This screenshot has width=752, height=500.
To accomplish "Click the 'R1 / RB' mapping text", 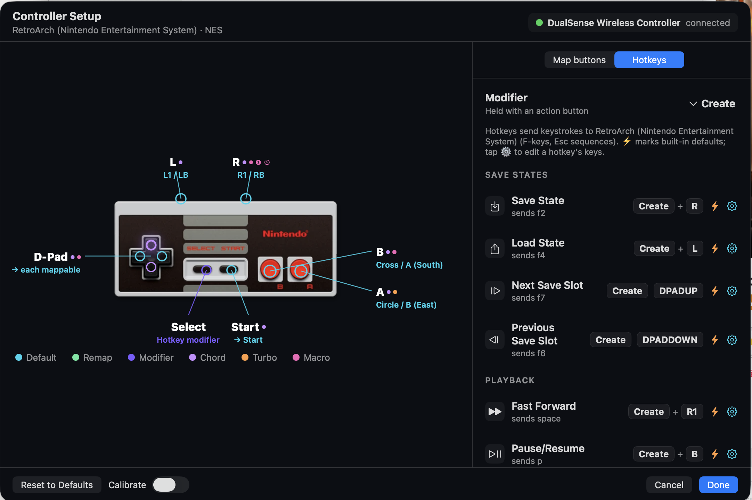I will 251,175.
